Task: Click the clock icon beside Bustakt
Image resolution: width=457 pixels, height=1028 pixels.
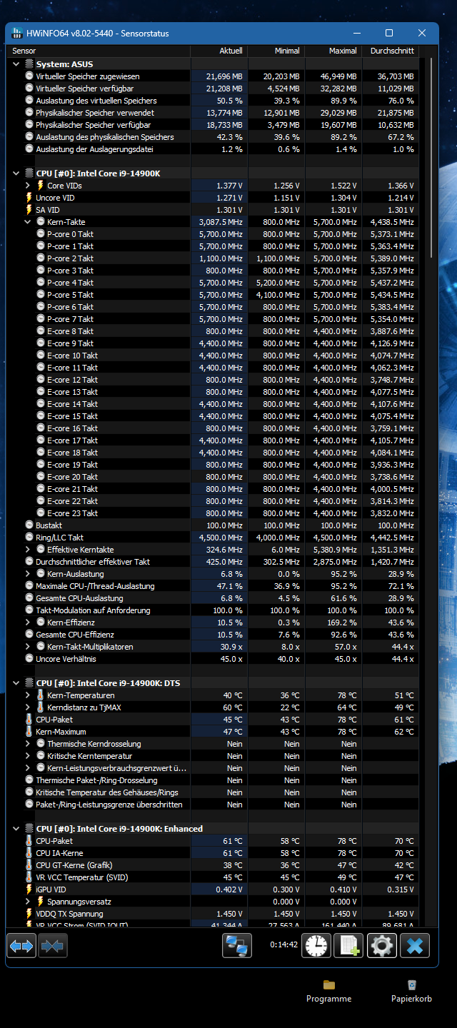Action: pyautogui.click(x=29, y=525)
